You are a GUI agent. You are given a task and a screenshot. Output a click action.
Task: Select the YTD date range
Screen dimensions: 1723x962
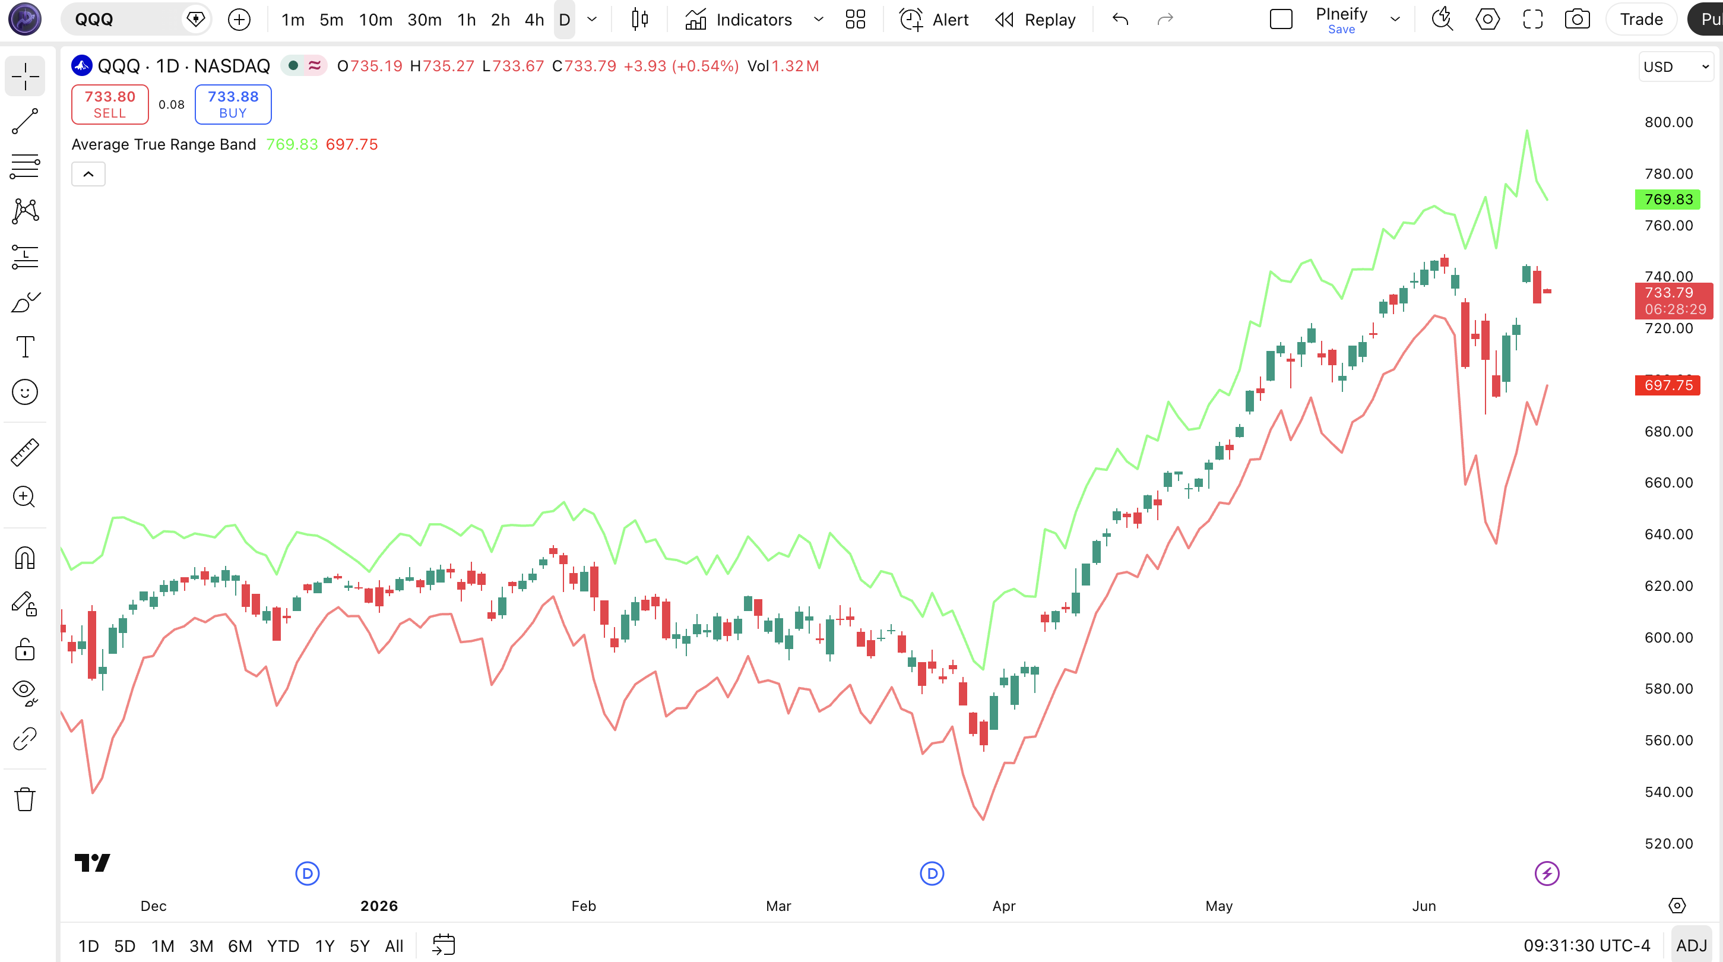[283, 945]
